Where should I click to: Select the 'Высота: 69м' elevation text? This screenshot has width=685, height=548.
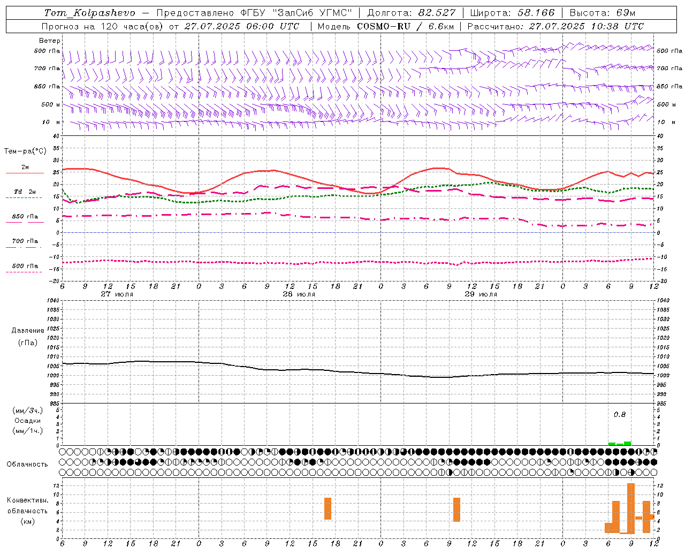click(x=603, y=13)
